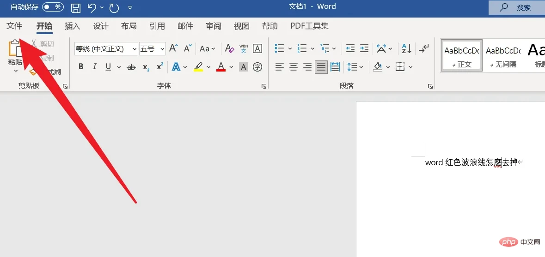This screenshot has width=545, height=257.
Task: Switch to the 视图 tab
Action: (x=242, y=26)
